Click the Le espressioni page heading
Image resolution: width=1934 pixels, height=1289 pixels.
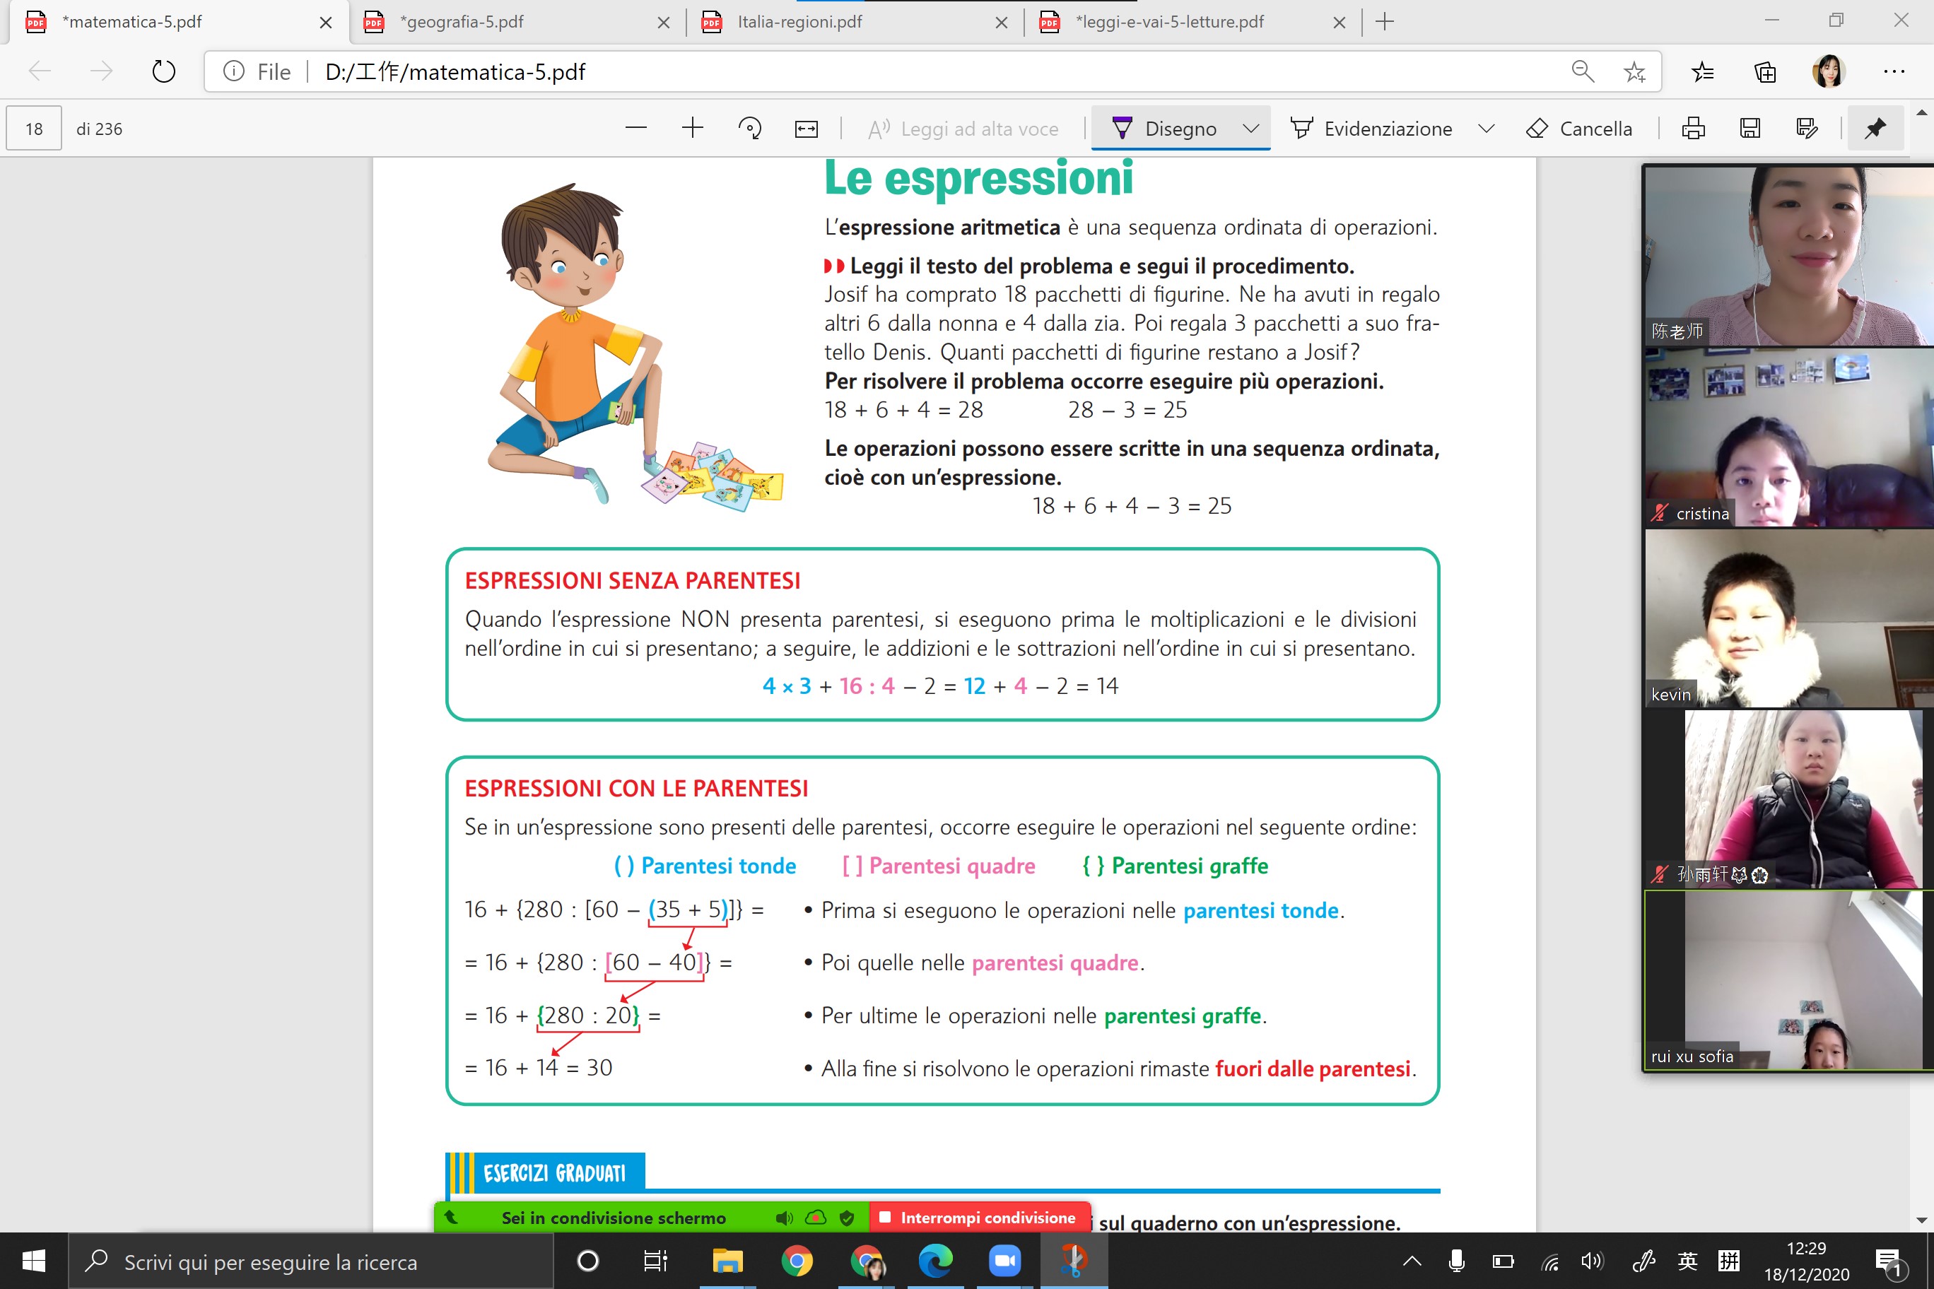pyautogui.click(x=978, y=177)
